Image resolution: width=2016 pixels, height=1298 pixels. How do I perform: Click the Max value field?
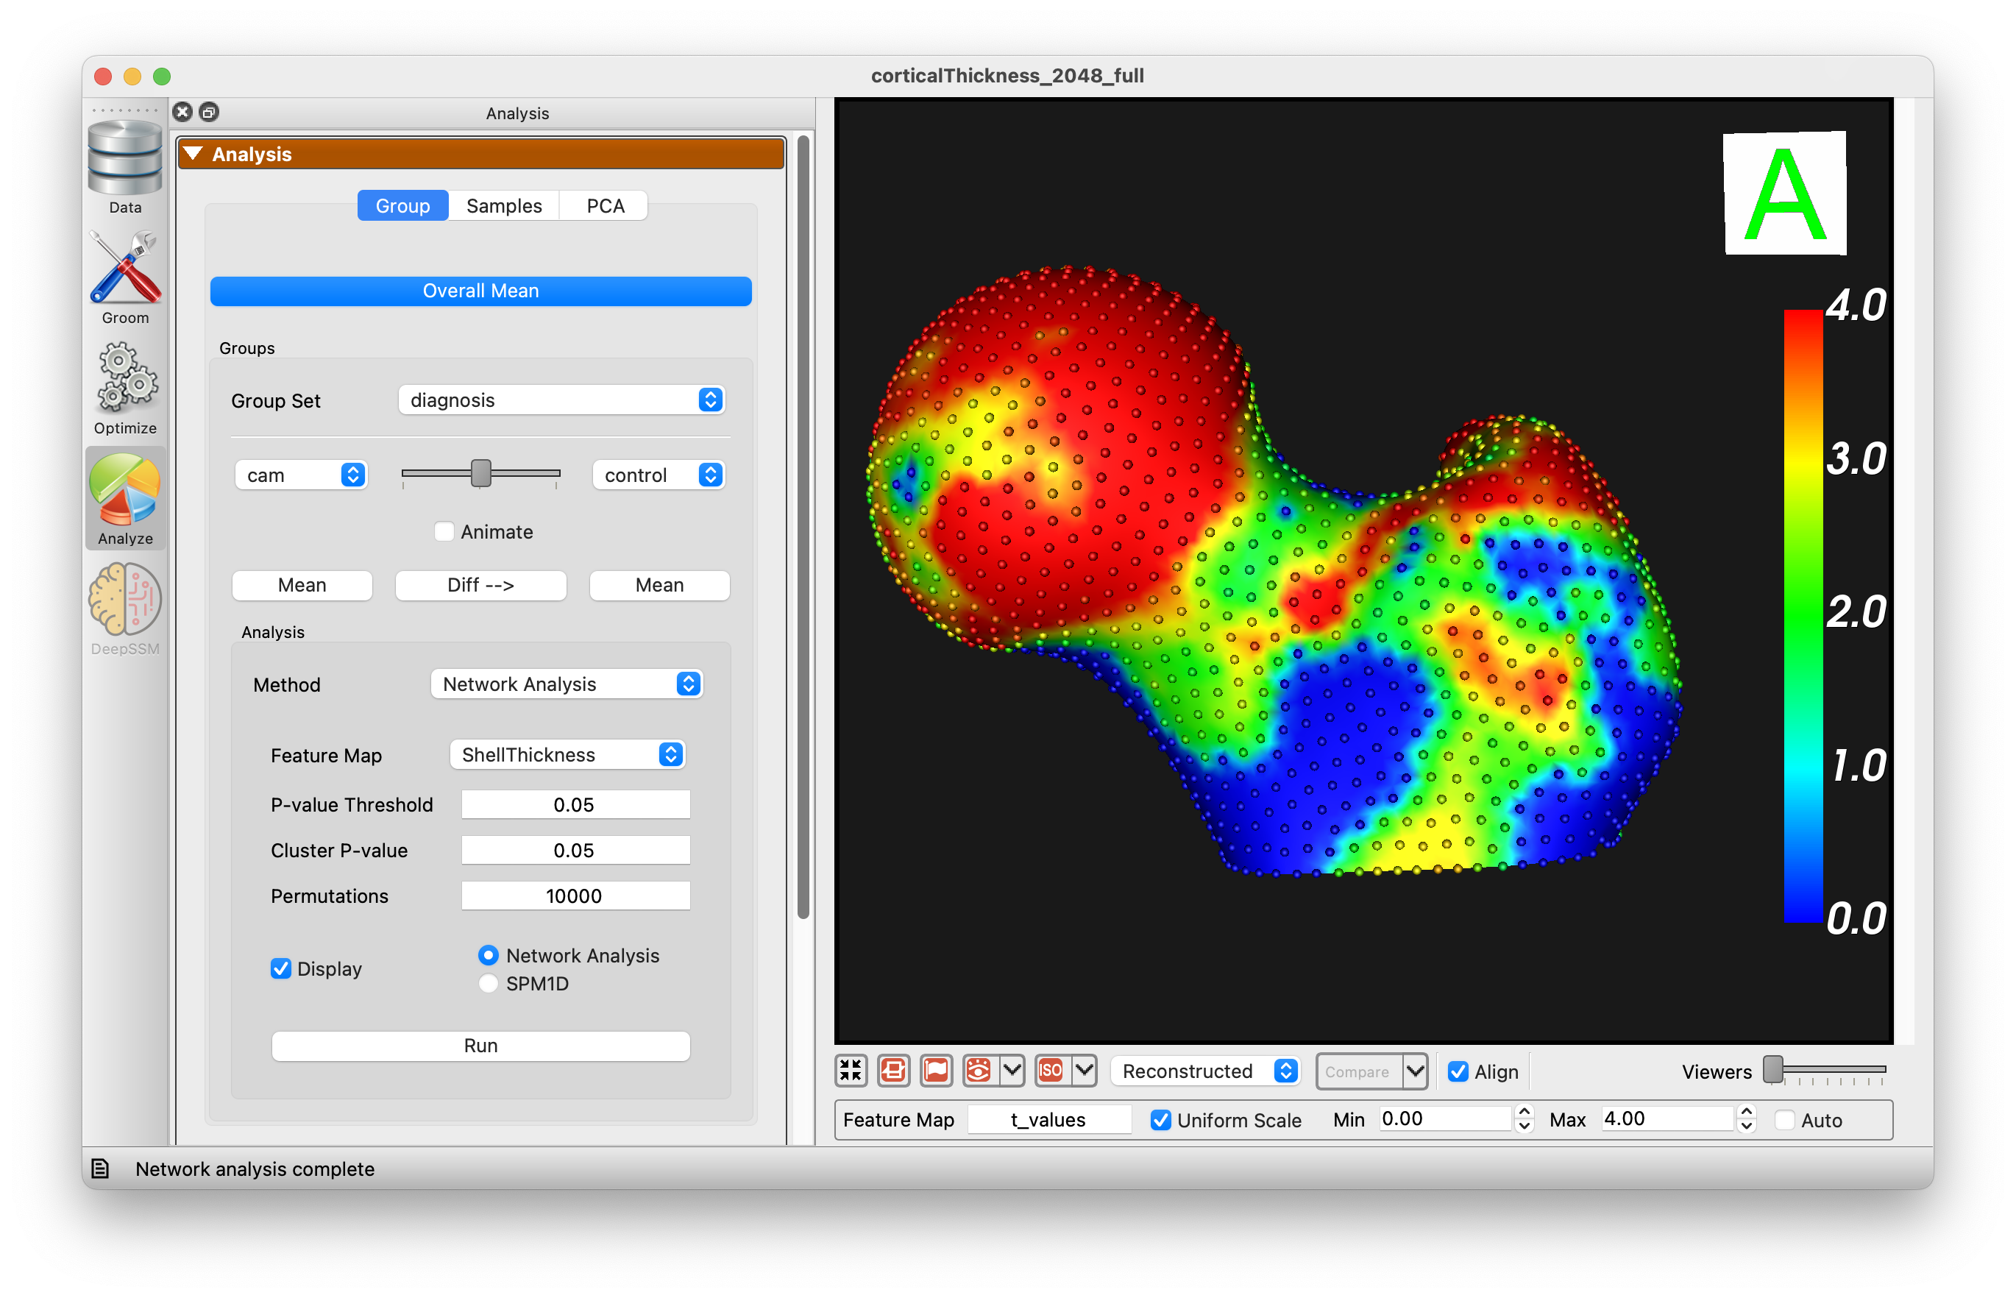point(1668,1118)
